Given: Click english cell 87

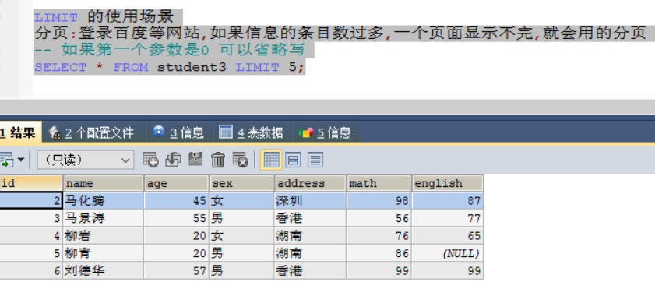Looking at the screenshot, I should click(x=447, y=201).
